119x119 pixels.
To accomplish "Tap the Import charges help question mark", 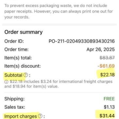I will click(x=40, y=116).
